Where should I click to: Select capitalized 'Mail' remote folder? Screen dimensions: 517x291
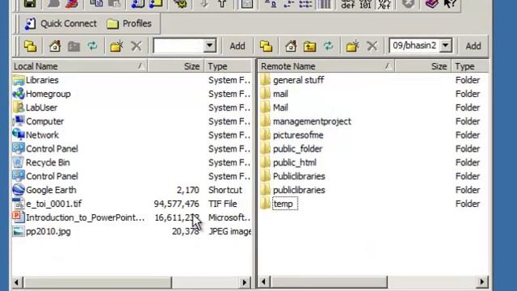point(280,108)
